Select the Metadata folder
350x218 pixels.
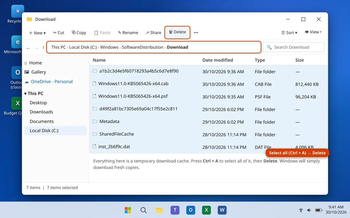[208, 122]
